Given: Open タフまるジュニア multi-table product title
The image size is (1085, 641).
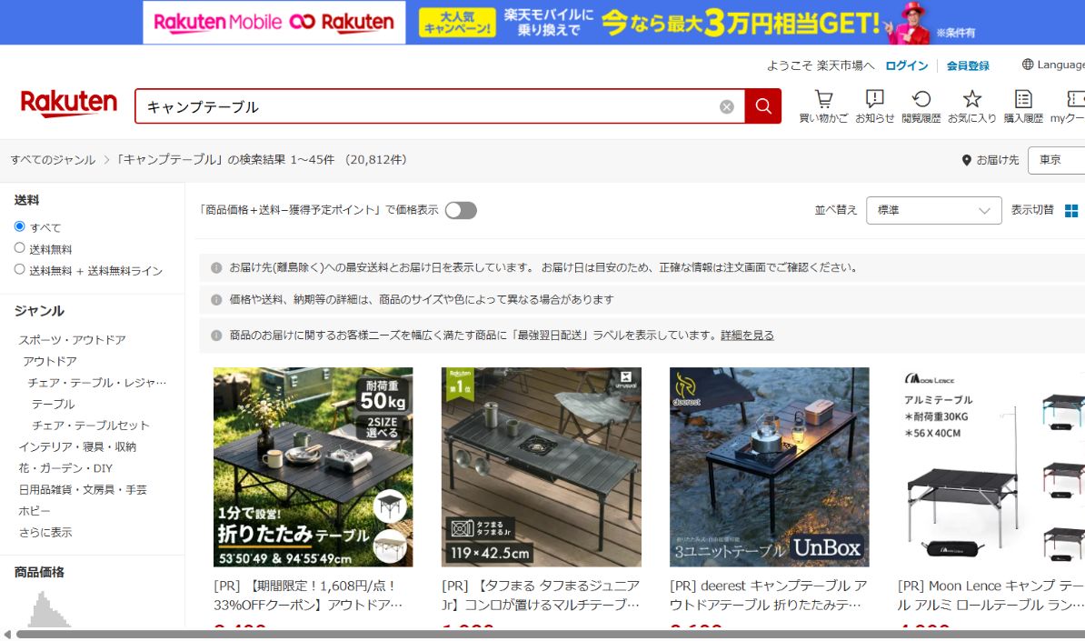Looking at the screenshot, I should coord(541,596).
